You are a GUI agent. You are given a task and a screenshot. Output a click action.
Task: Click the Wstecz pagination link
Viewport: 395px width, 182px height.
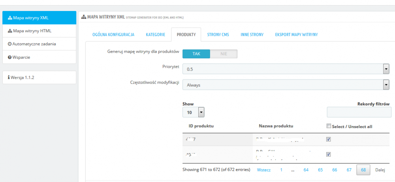(x=264, y=170)
